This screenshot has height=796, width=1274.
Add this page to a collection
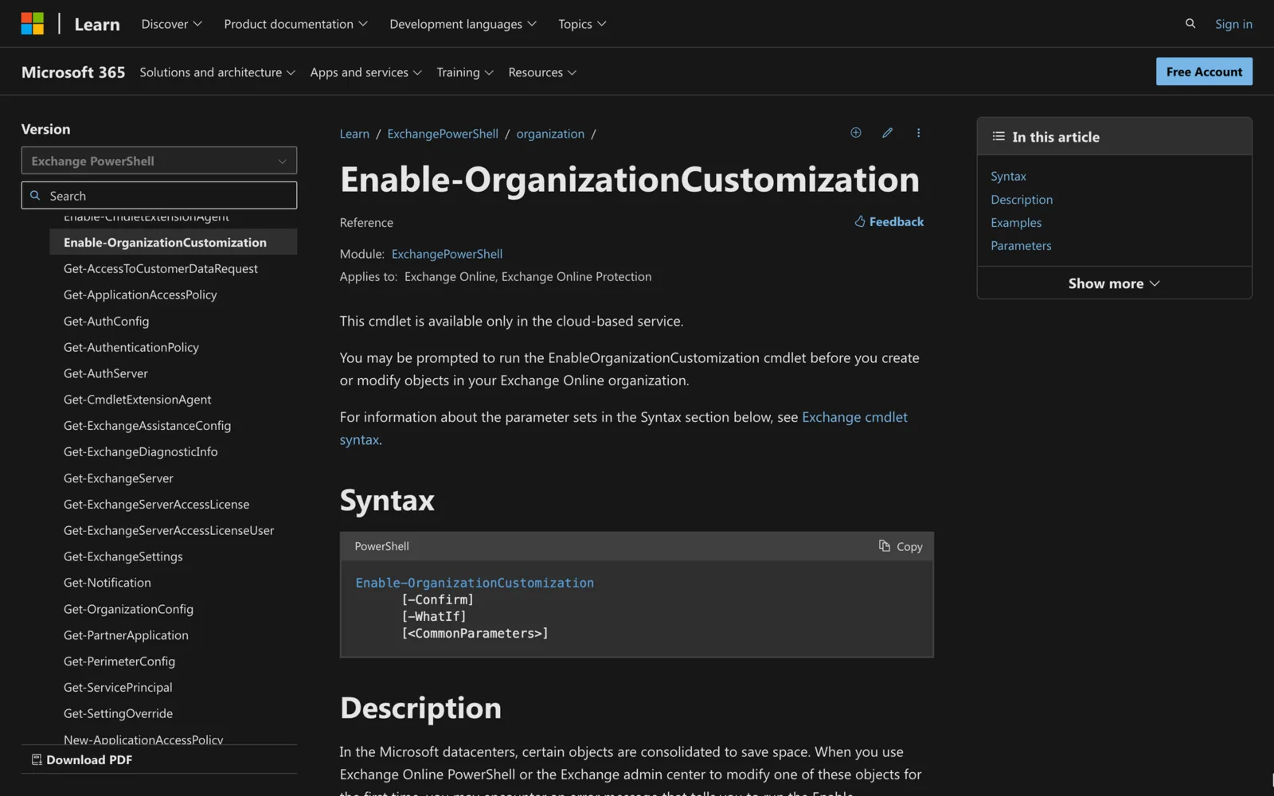coord(856,133)
